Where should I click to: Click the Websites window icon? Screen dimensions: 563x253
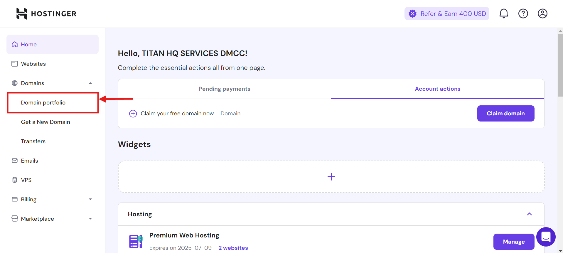(x=15, y=64)
